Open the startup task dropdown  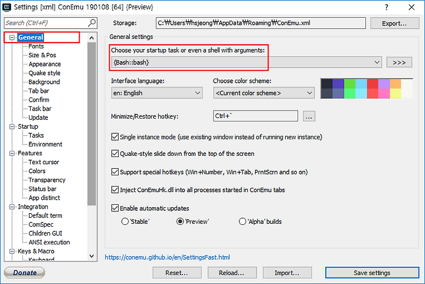click(x=246, y=63)
